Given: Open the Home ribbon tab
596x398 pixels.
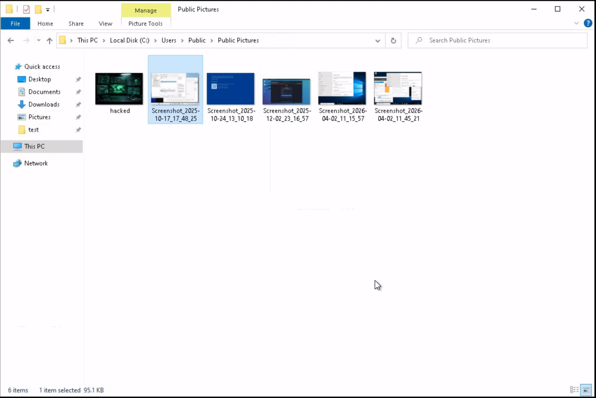Looking at the screenshot, I should click(45, 23).
